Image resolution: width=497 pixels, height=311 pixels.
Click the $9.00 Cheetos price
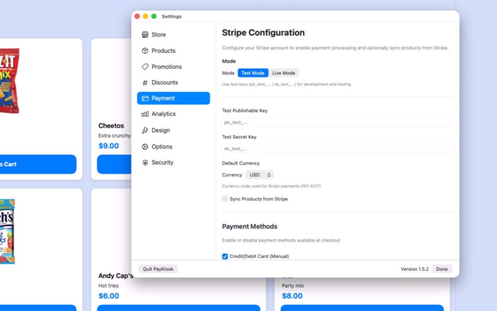109,146
